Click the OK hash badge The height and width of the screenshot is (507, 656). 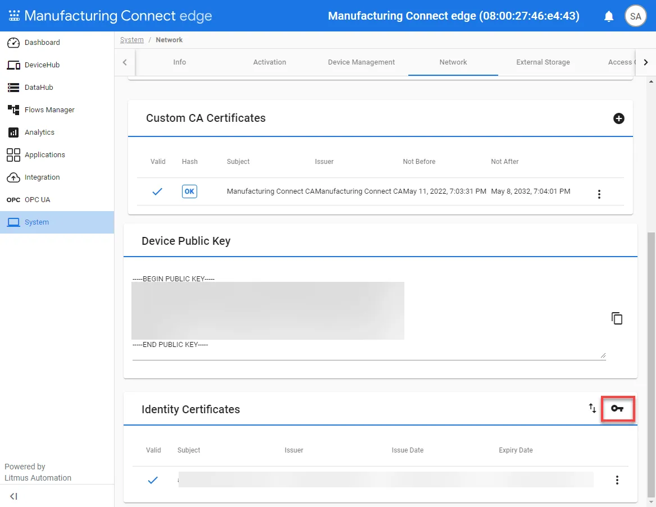(189, 191)
